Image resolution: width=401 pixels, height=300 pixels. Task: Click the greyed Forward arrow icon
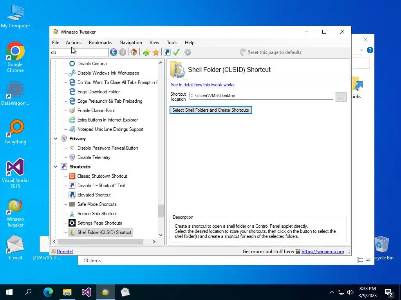click(x=123, y=52)
